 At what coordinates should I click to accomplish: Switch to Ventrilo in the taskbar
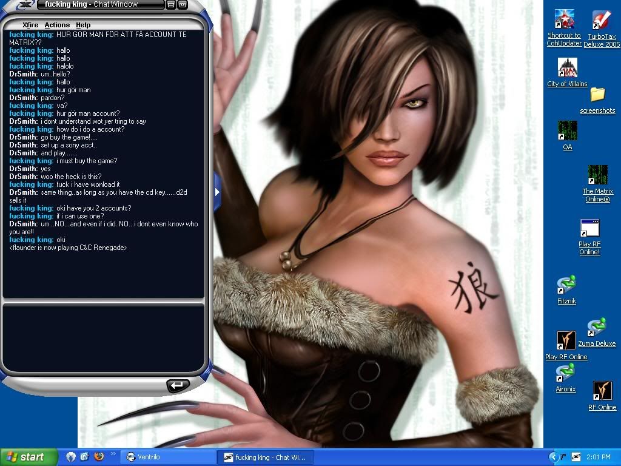[x=168, y=457]
